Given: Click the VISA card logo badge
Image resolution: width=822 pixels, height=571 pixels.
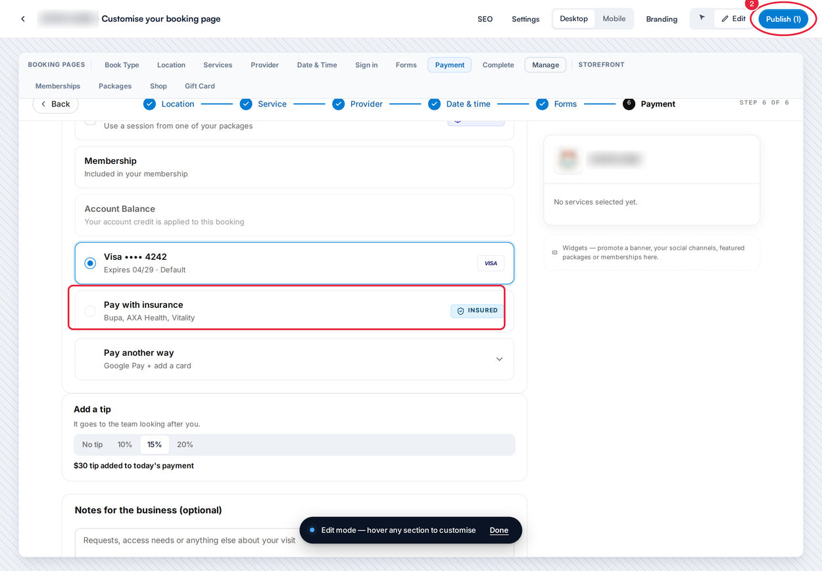Looking at the screenshot, I should tap(491, 263).
